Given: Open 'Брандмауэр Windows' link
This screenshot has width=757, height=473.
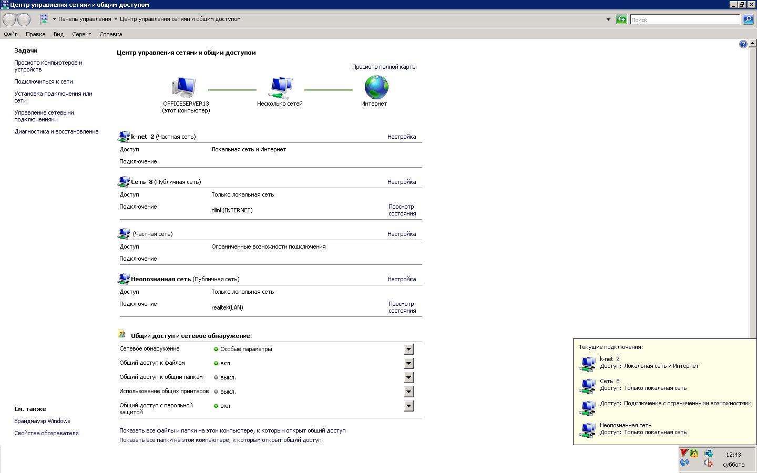Looking at the screenshot, I should 42,421.
